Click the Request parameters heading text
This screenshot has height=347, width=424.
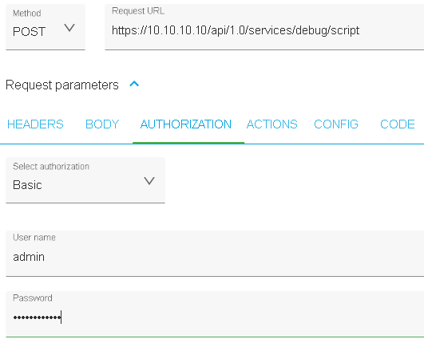(62, 85)
